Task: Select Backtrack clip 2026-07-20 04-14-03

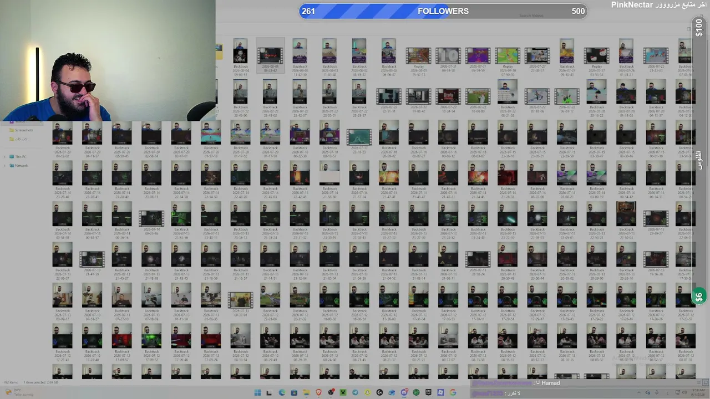Action: coord(626,98)
